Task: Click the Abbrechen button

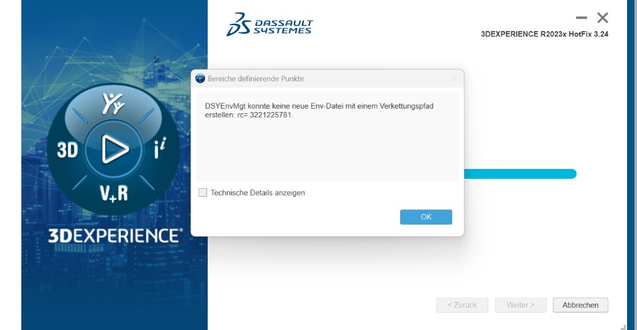Action: tap(580, 305)
